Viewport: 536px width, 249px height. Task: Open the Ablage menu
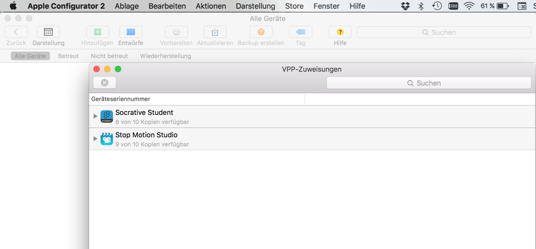click(127, 6)
